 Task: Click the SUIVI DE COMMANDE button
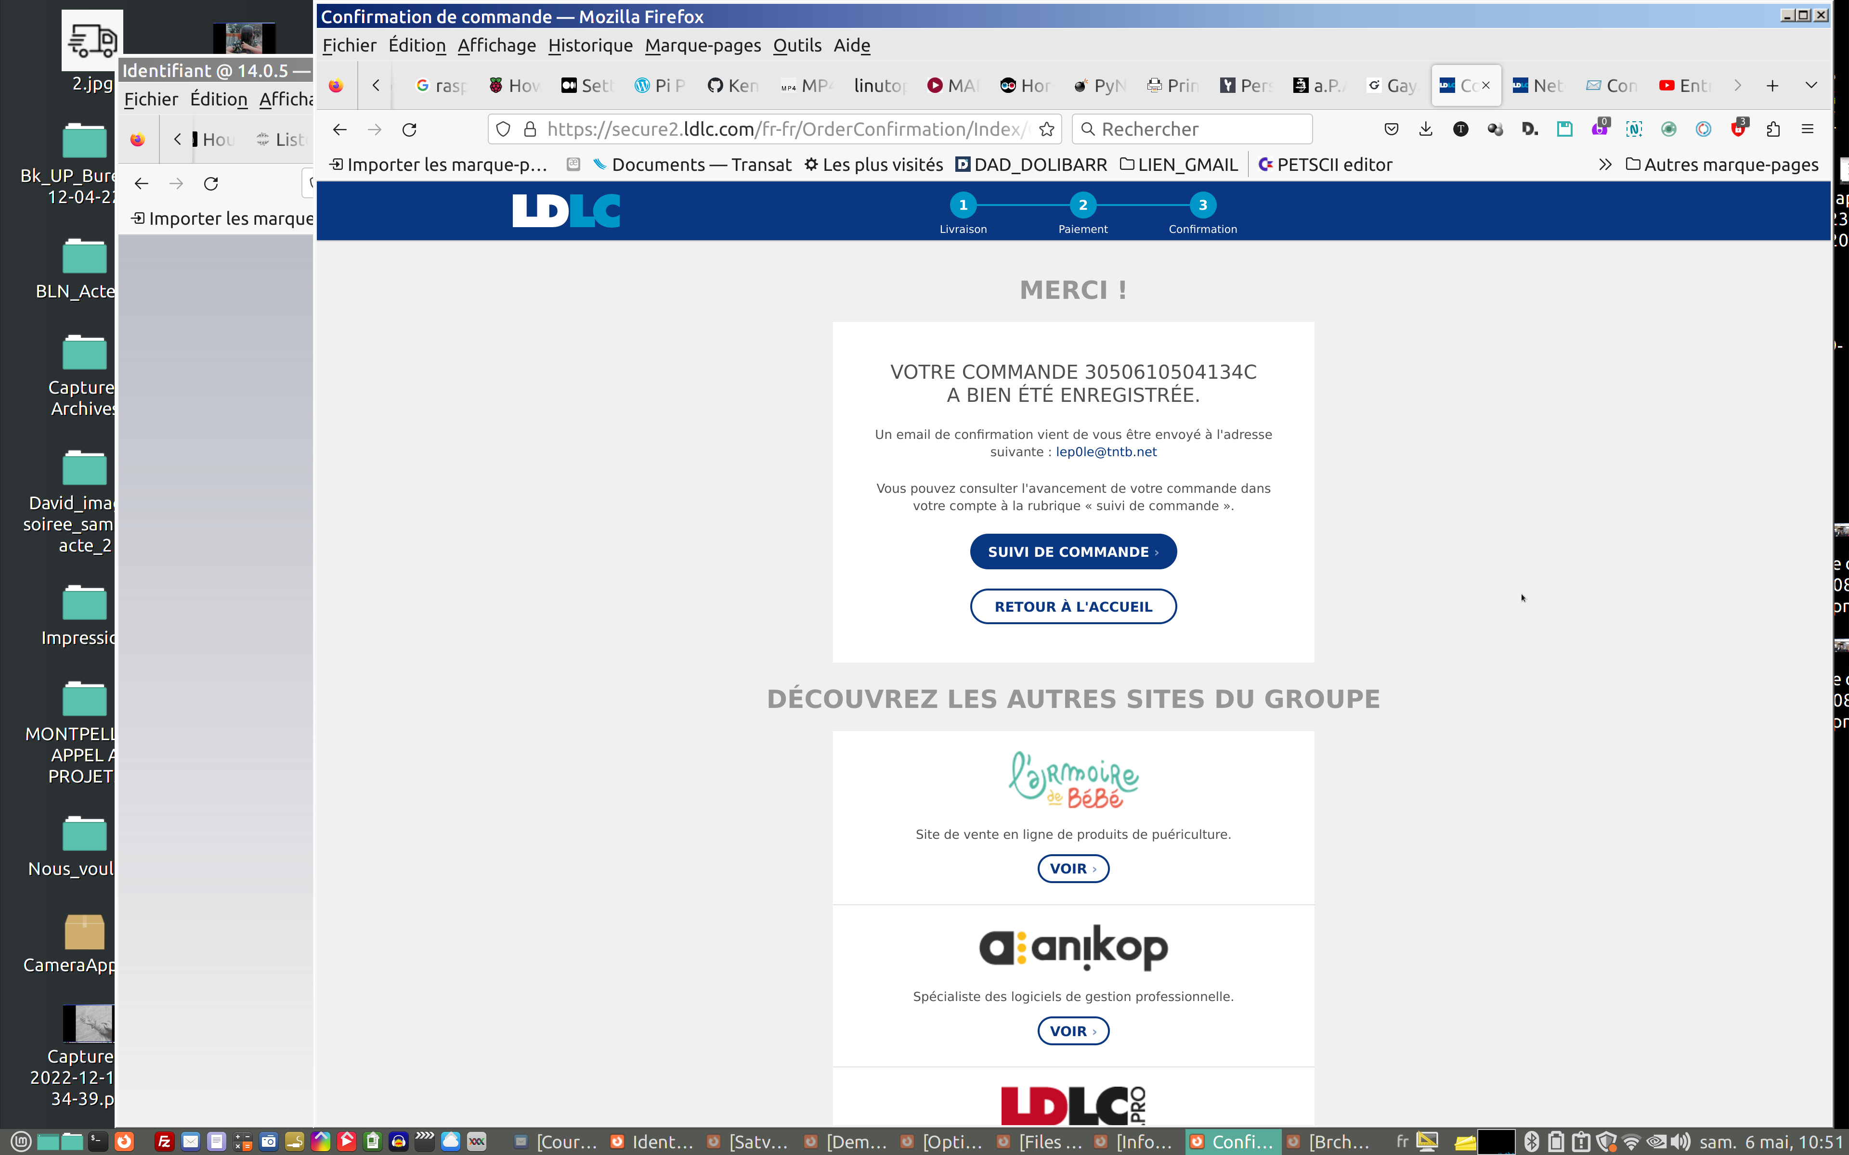pos(1073,552)
